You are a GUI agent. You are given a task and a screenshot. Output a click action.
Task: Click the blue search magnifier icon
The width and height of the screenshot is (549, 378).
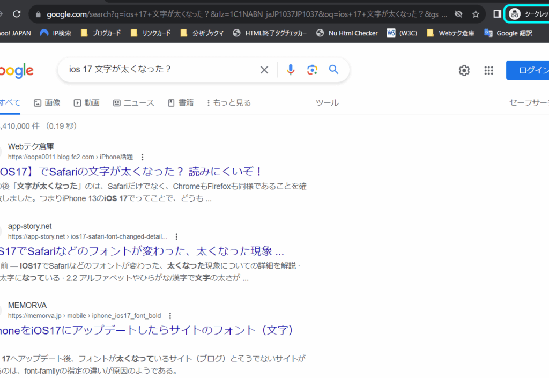(334, 70)
